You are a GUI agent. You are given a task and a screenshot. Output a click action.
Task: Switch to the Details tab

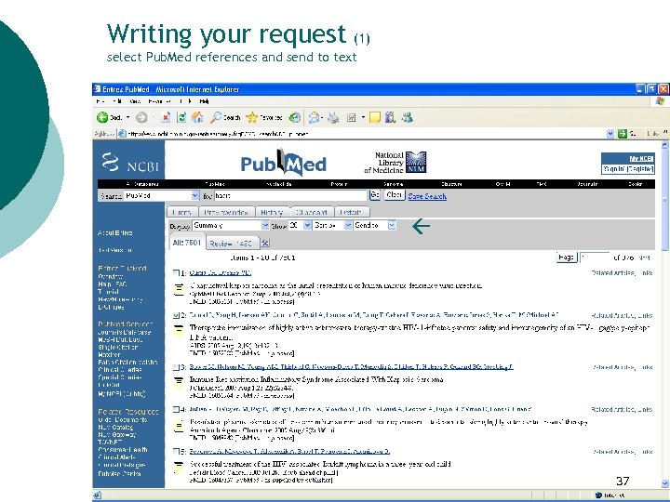(x=351, y=212)
